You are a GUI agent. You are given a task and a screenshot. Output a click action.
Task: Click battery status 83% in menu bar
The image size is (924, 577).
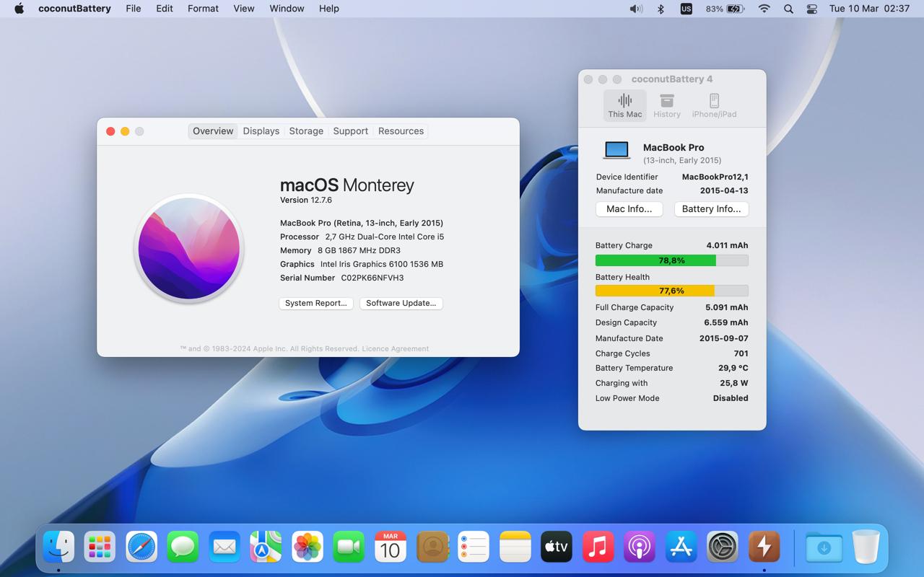[x=725, y=9]
